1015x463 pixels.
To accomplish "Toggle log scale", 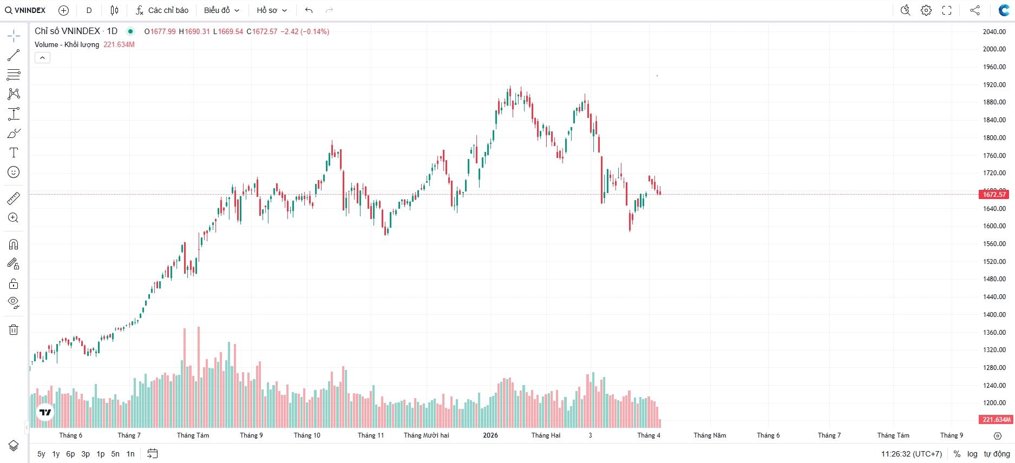I will [x=972, y=454].
